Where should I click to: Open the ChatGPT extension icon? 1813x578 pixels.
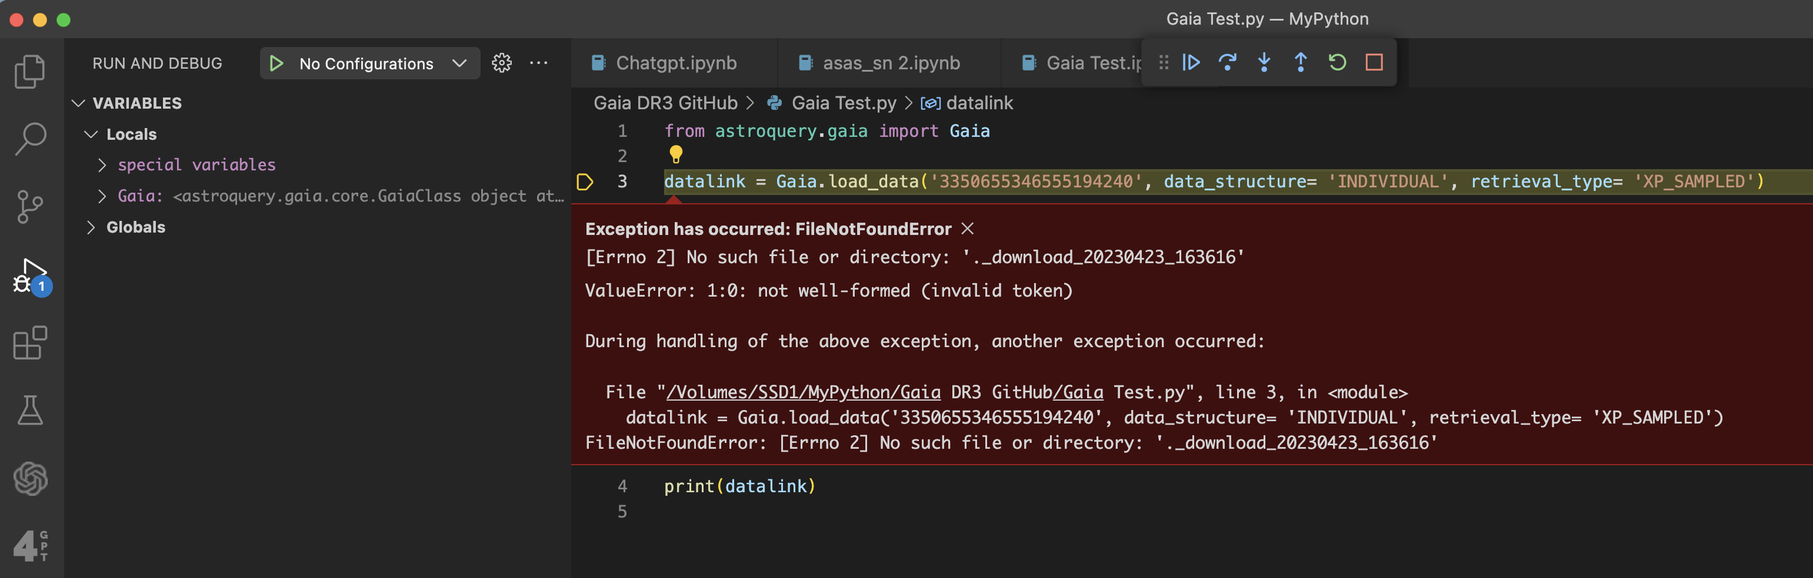coord(30,478)
